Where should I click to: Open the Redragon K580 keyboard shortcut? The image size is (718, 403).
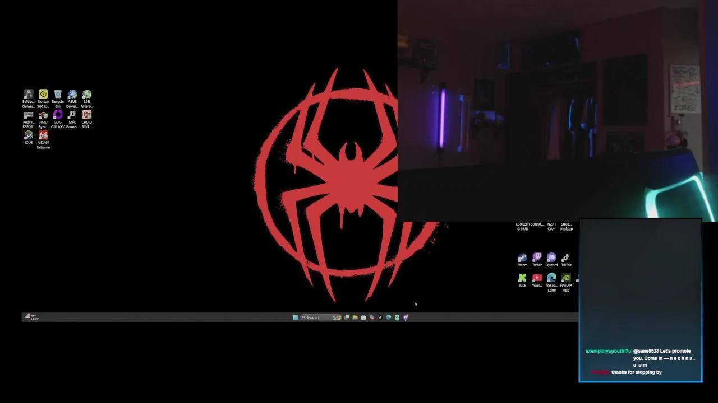tap(29, 119)
